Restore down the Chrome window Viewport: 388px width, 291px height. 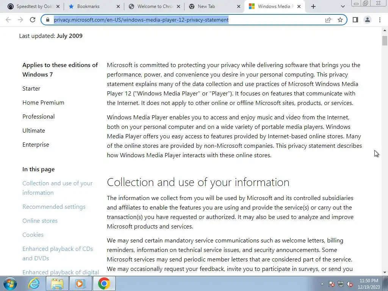pos(366,3)
